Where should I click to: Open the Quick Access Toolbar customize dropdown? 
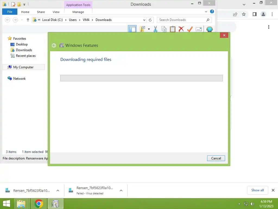(24, 4)
